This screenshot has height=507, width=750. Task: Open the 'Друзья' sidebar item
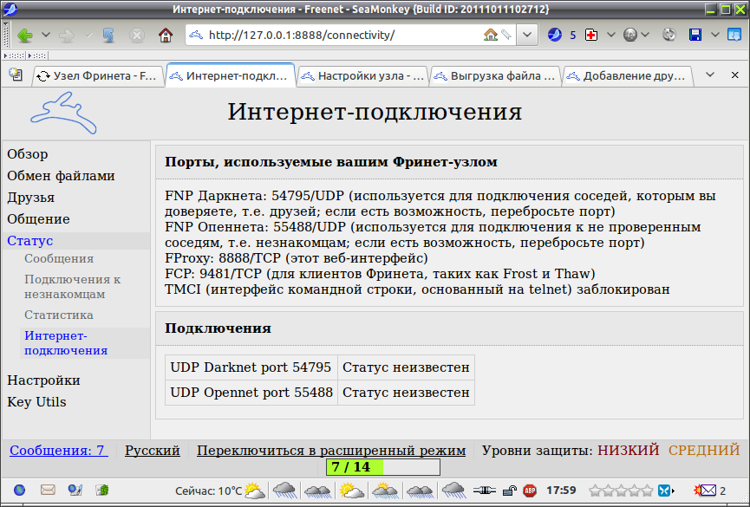(x=30, y=198)
